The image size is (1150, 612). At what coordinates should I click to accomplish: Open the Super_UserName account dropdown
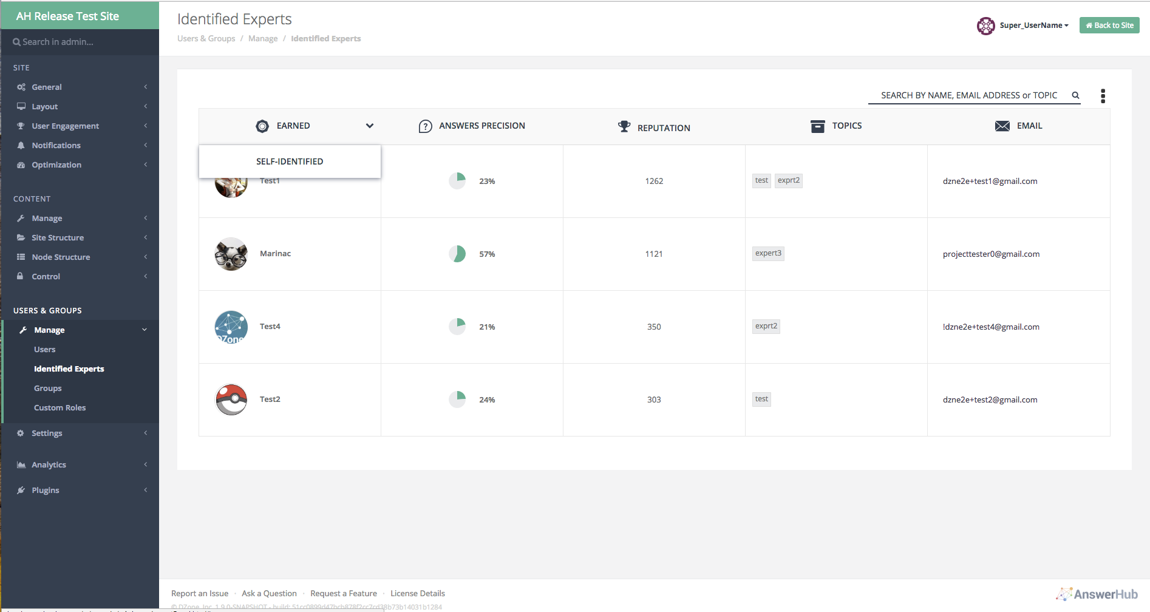tap(1034, 25)
